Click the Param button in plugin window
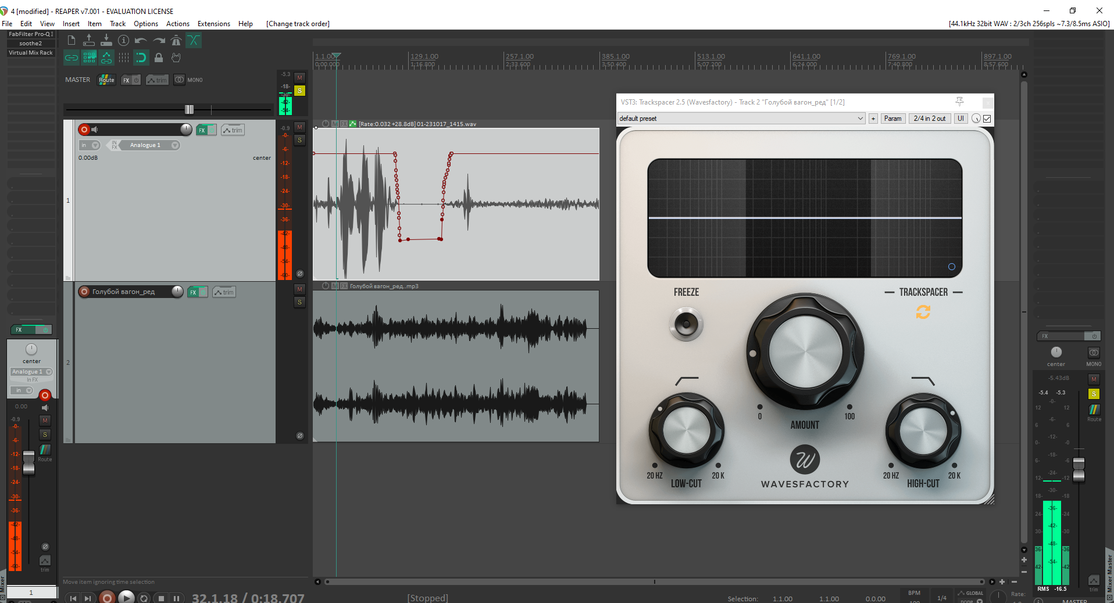 pyautogui.click(x=892, y=119)
